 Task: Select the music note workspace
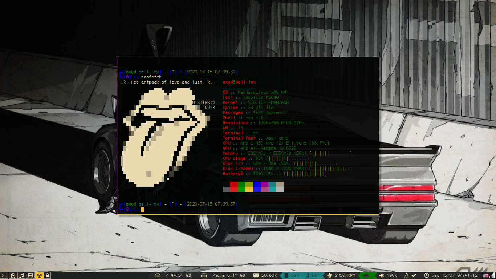click(21, 275)
